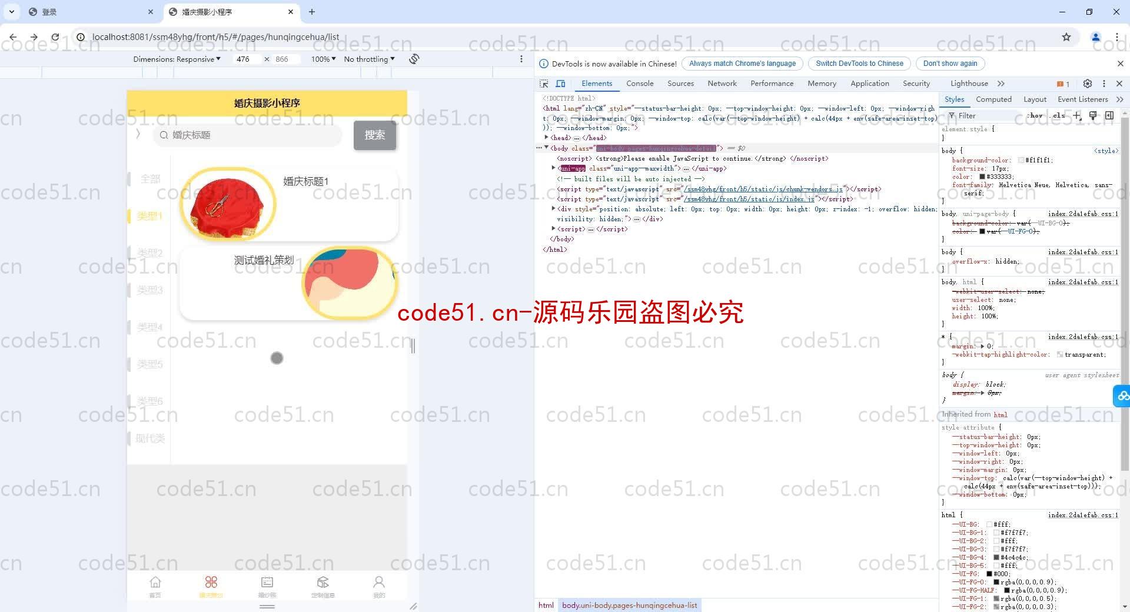The width and height of the screenshot is (1130, 612).
Task: Click the magnifier icon in search field
Action: (164, 135)
